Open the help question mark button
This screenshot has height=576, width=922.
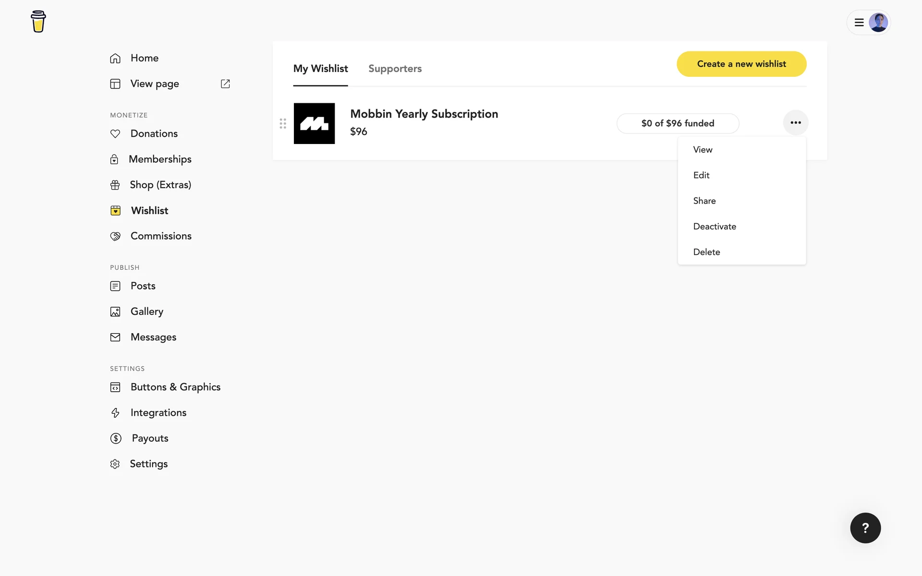[865, 528]
